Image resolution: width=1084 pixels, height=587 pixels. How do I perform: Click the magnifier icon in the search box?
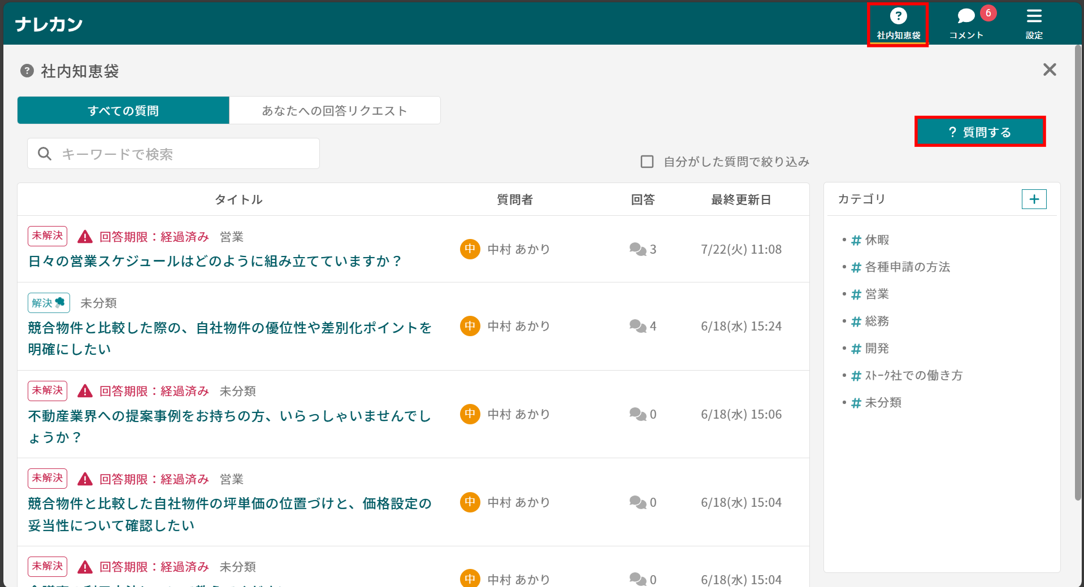45,153
